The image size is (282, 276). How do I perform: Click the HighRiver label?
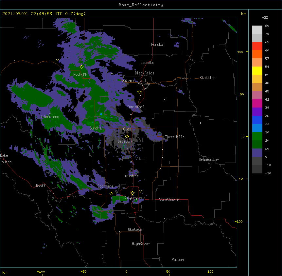coord(141,244)
